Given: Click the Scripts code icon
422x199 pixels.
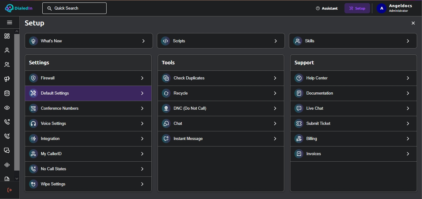Looking at the screenshot, I should click(x=166, y=41).
